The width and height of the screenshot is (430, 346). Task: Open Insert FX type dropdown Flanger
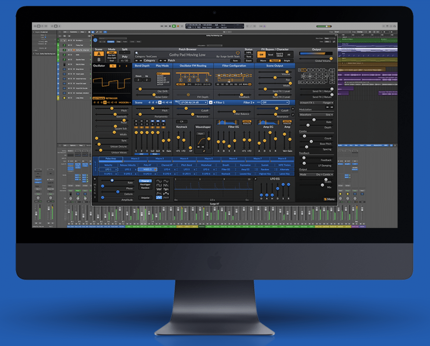click(317, 103)
